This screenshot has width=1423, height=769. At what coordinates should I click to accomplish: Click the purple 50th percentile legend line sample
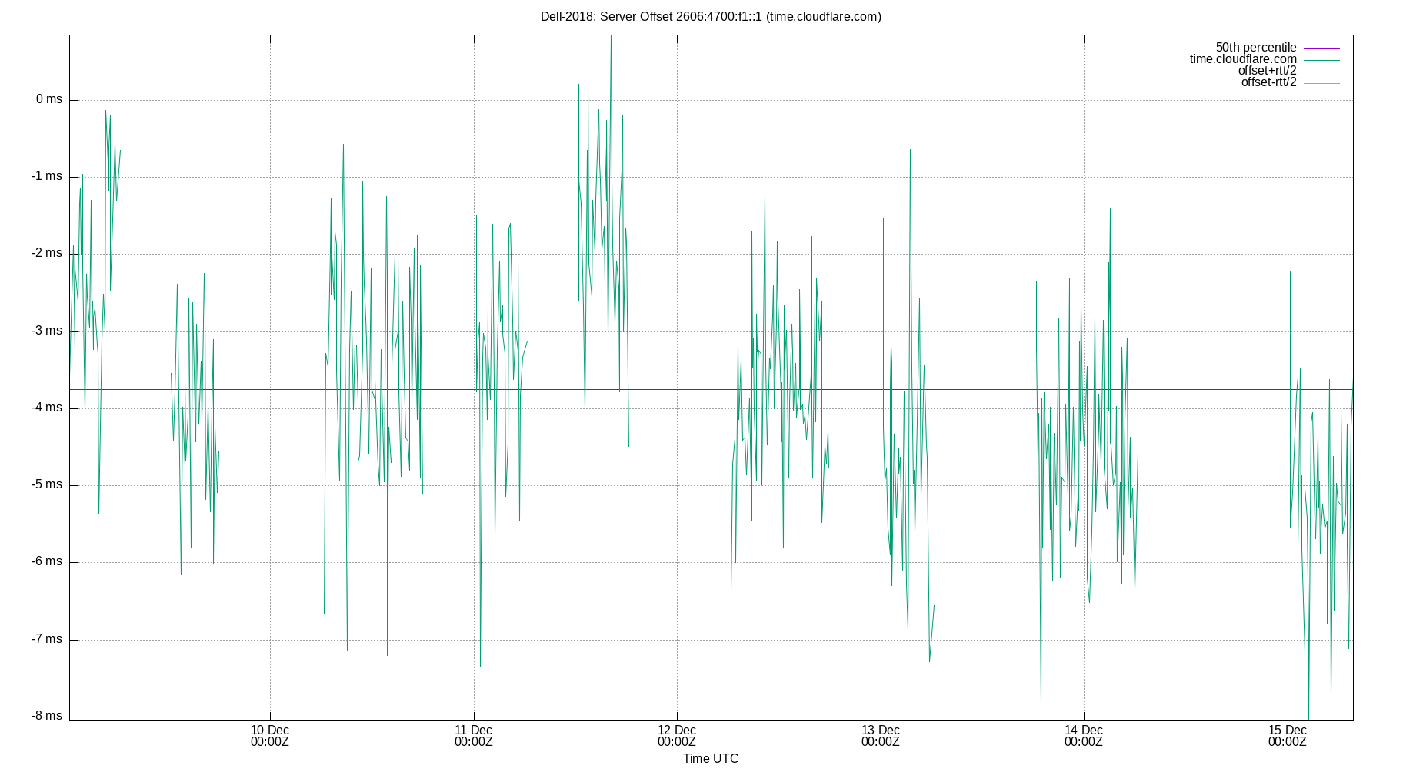(x=1321, y=47)
